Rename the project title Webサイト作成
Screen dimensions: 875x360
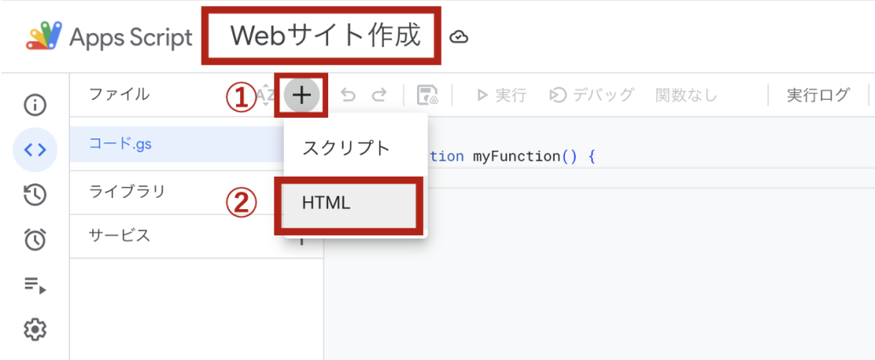tap(326, 36)
